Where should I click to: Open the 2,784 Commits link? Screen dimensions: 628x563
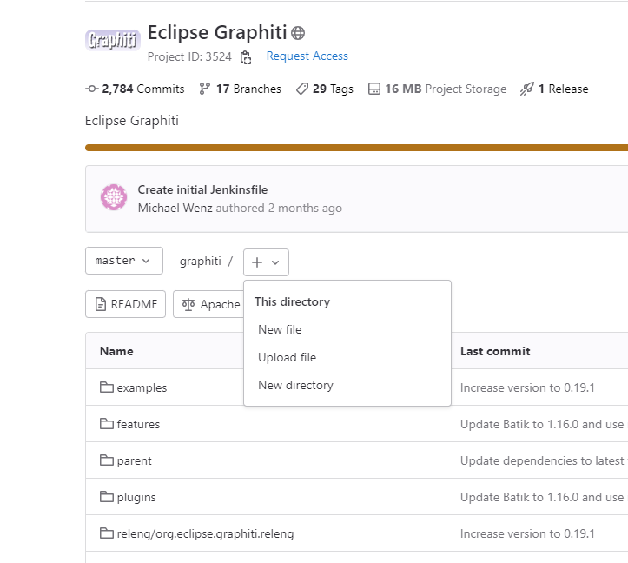coord(135,89)
